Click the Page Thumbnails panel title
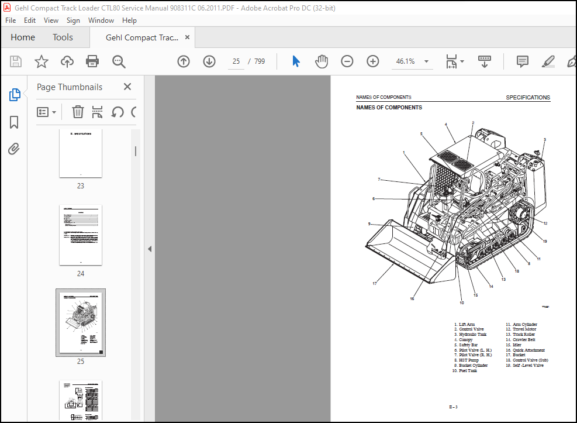The height and width of the screenshot is (423, 577). pos(70,87)
